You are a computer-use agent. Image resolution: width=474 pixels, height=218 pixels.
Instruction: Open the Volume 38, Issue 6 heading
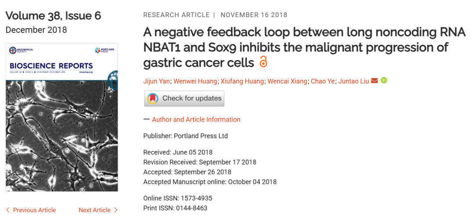pos(53,16)
